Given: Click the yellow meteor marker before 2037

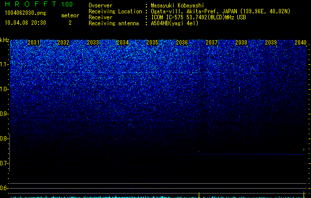Looking at the screenshot, I should pos(199,195).
